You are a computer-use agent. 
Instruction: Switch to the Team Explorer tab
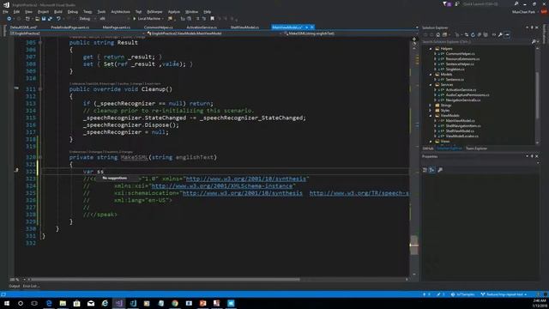476,148
